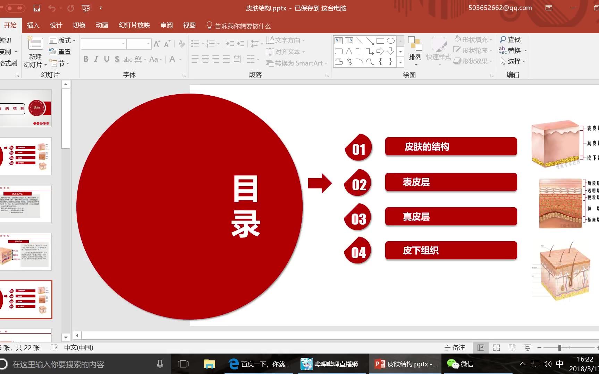The image size is (599, 374).
Task: Click the Save icon in quick access toolbar
Action: 37,8
